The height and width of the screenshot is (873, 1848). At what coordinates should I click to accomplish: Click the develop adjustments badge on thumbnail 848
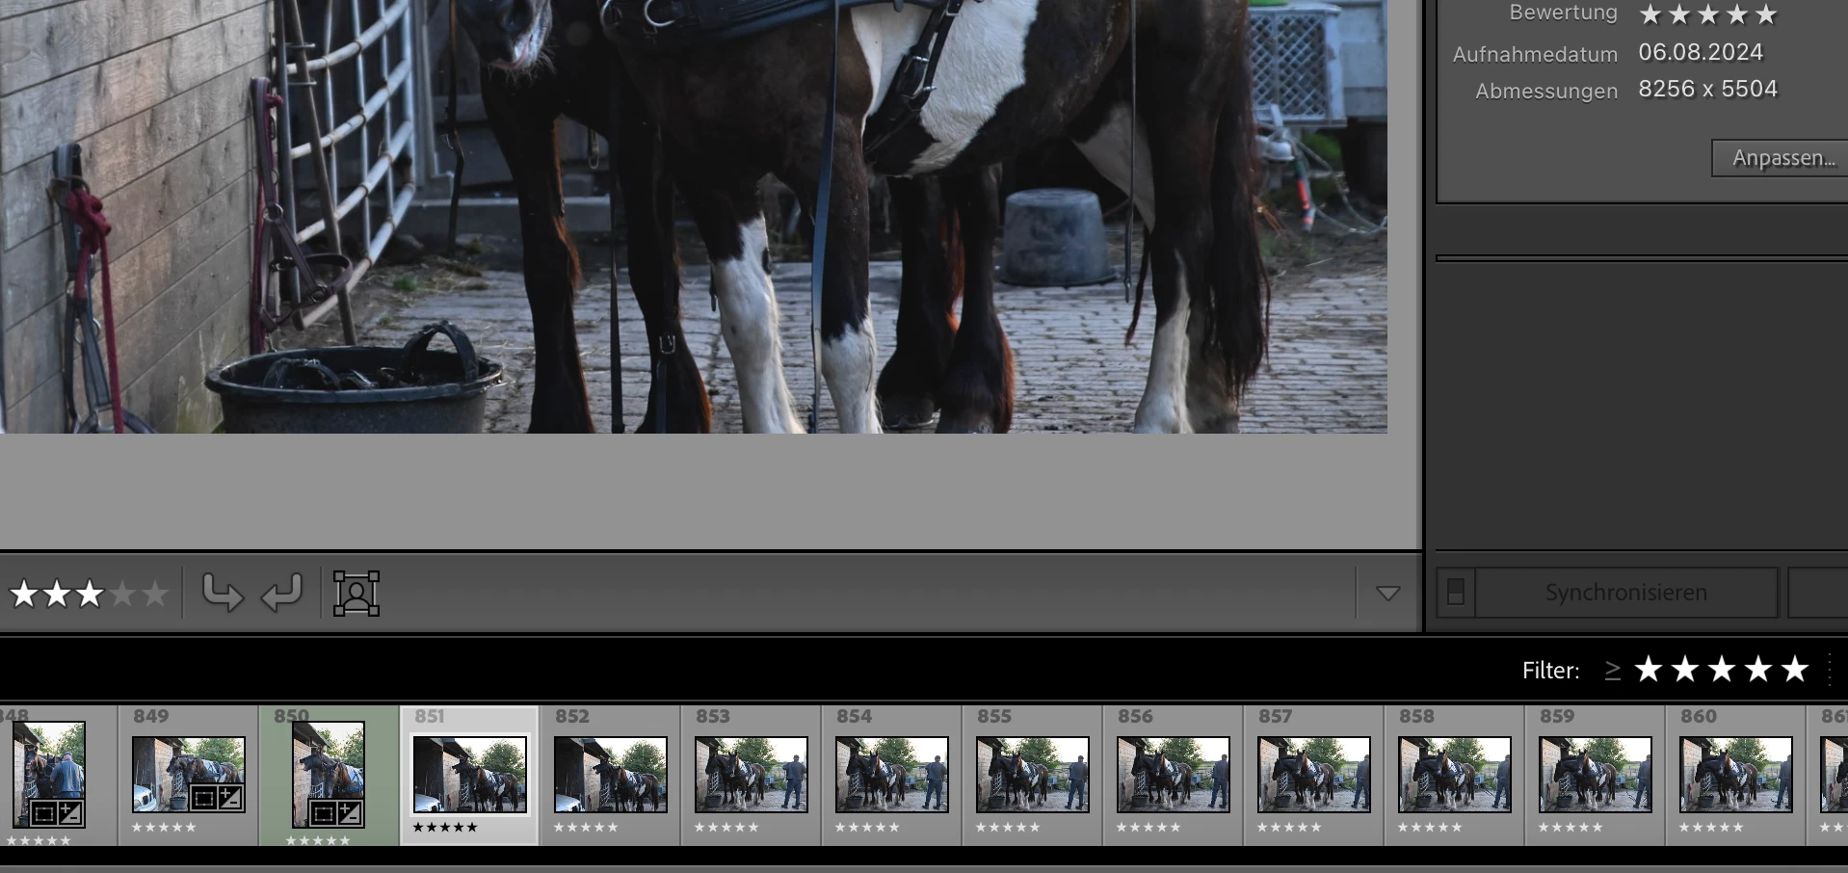(70, 814)
